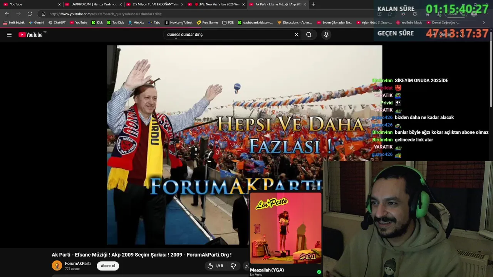The image size is (493, 277).
Task: Open the POE bookmarks folder
Action: (x=228, y=23)
